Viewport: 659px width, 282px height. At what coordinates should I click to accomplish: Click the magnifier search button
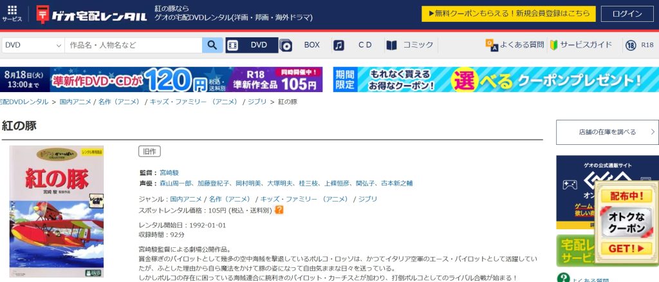212,45
